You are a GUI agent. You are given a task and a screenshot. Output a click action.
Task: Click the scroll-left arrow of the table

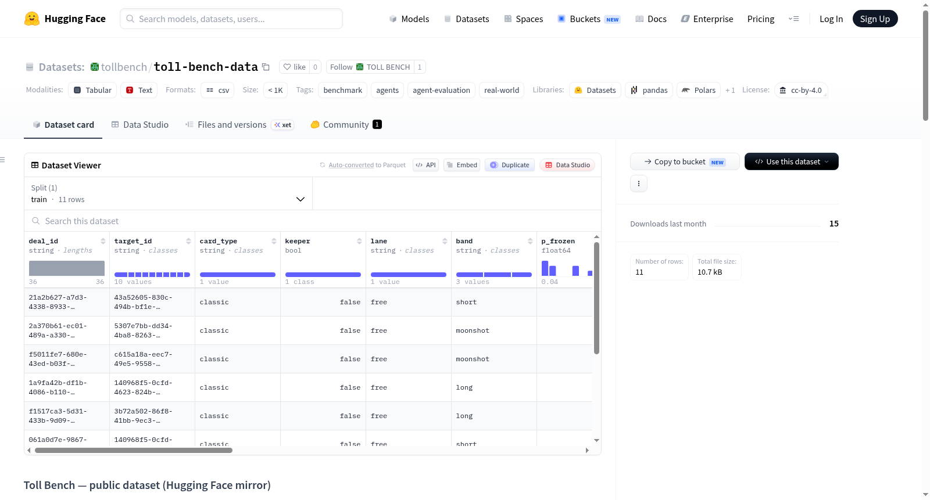point(28,450)
